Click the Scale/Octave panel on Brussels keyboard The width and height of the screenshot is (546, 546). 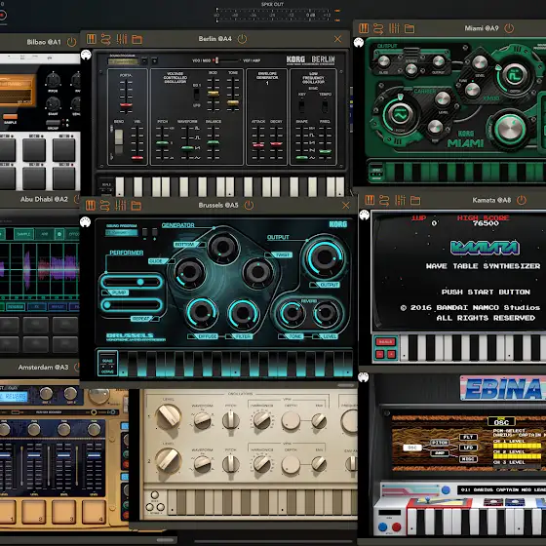pyautogui.click(x=107, y=364)
